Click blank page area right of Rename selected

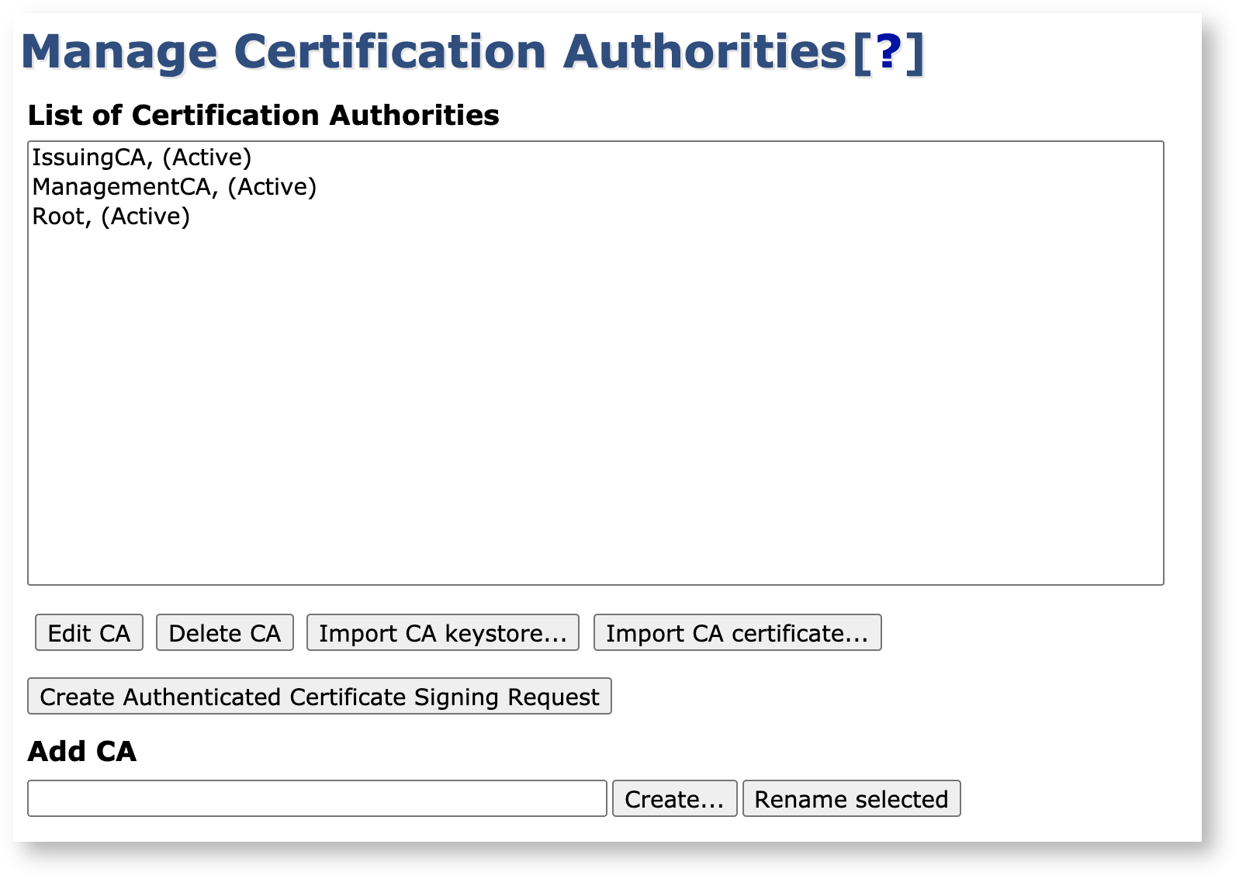pos(1078,799)
